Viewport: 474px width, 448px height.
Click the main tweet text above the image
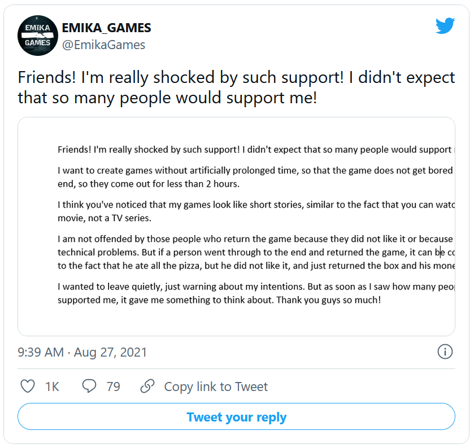tap(236, 87)
